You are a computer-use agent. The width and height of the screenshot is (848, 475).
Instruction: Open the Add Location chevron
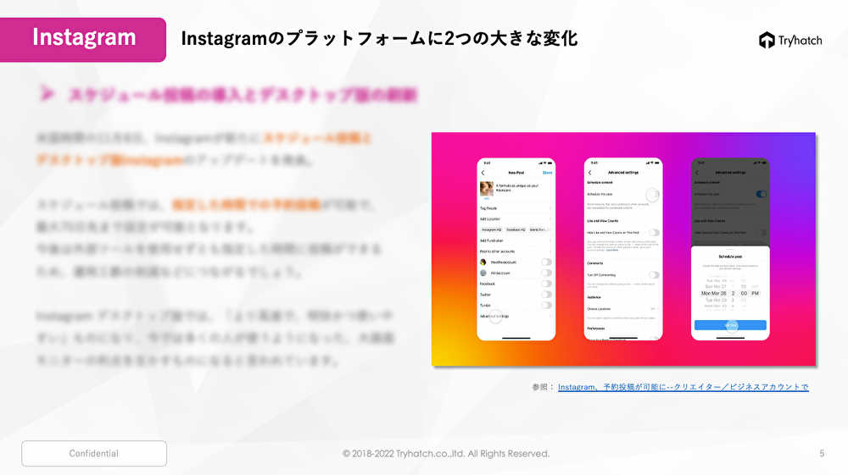pos(550,219)
